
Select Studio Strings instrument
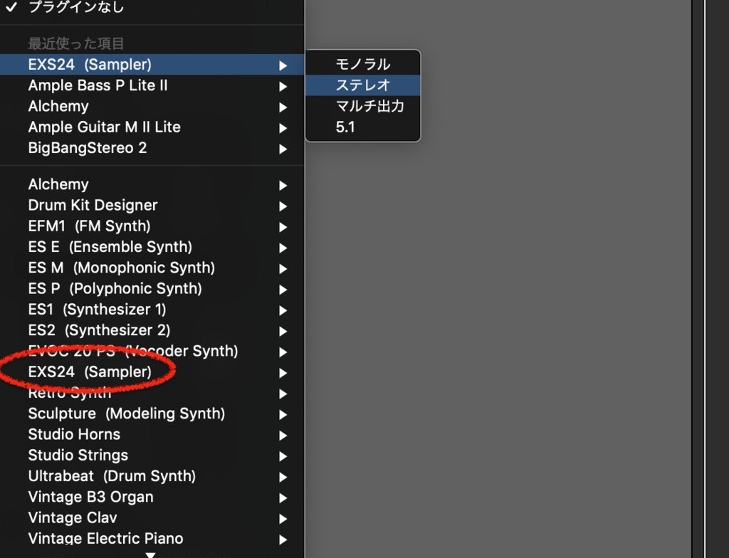click(152, 456)
